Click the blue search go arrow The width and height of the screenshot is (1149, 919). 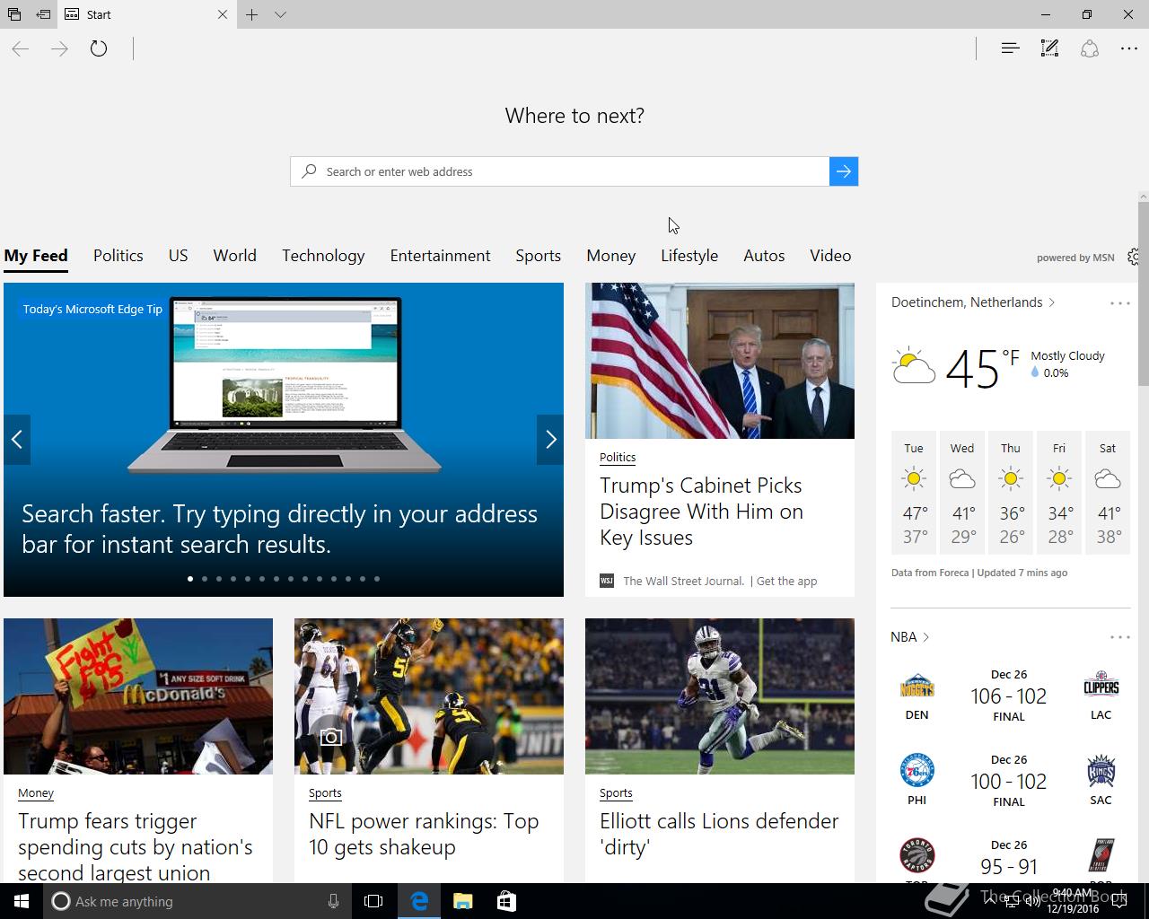844,171
